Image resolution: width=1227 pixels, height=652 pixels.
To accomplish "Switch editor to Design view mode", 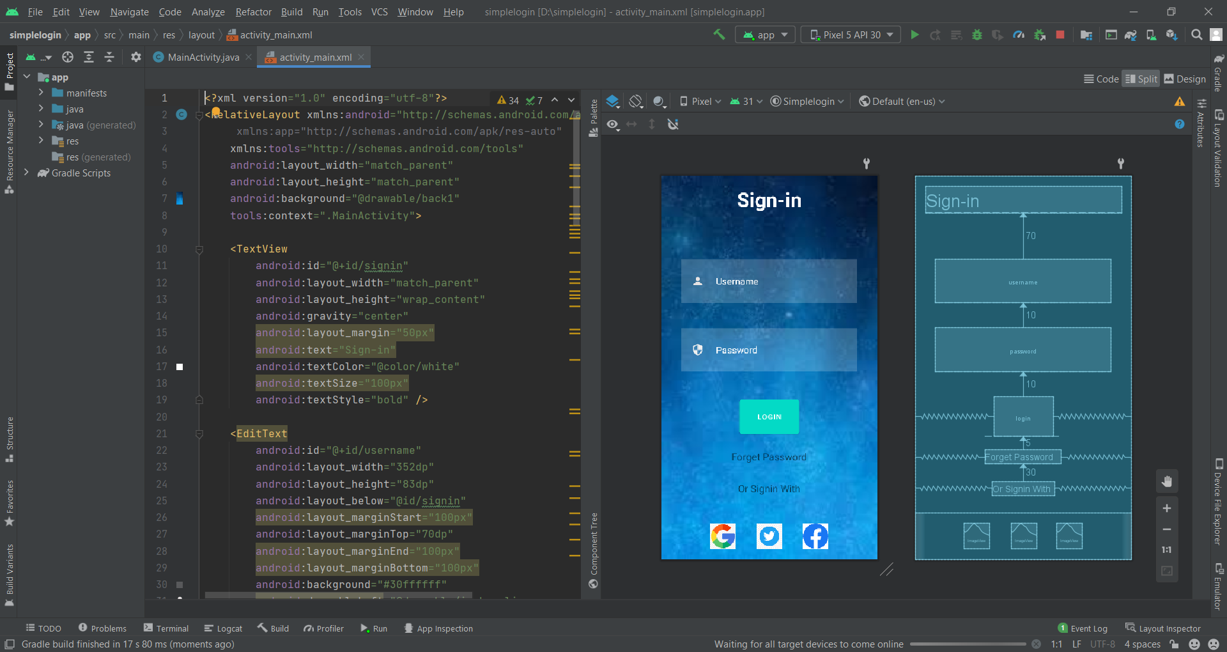I will click(x=1185, y=79).
